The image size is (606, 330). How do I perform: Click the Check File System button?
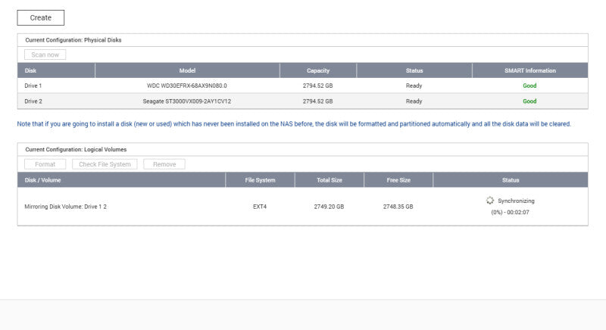(x=105, y=164)
